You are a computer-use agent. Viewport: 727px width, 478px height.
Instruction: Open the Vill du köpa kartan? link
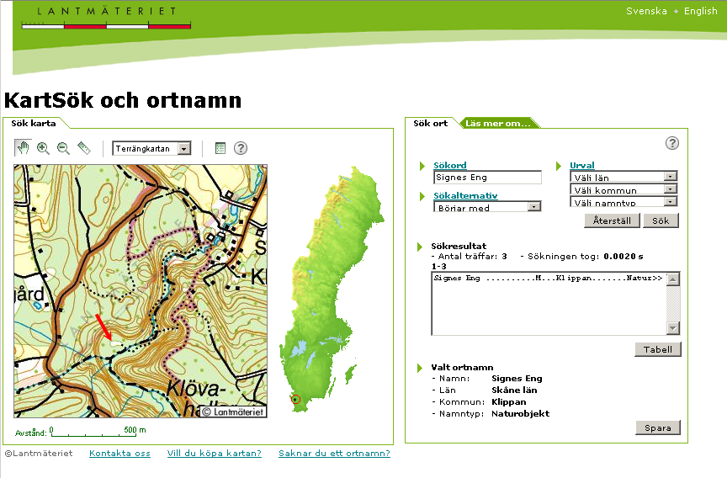point(215,454)
